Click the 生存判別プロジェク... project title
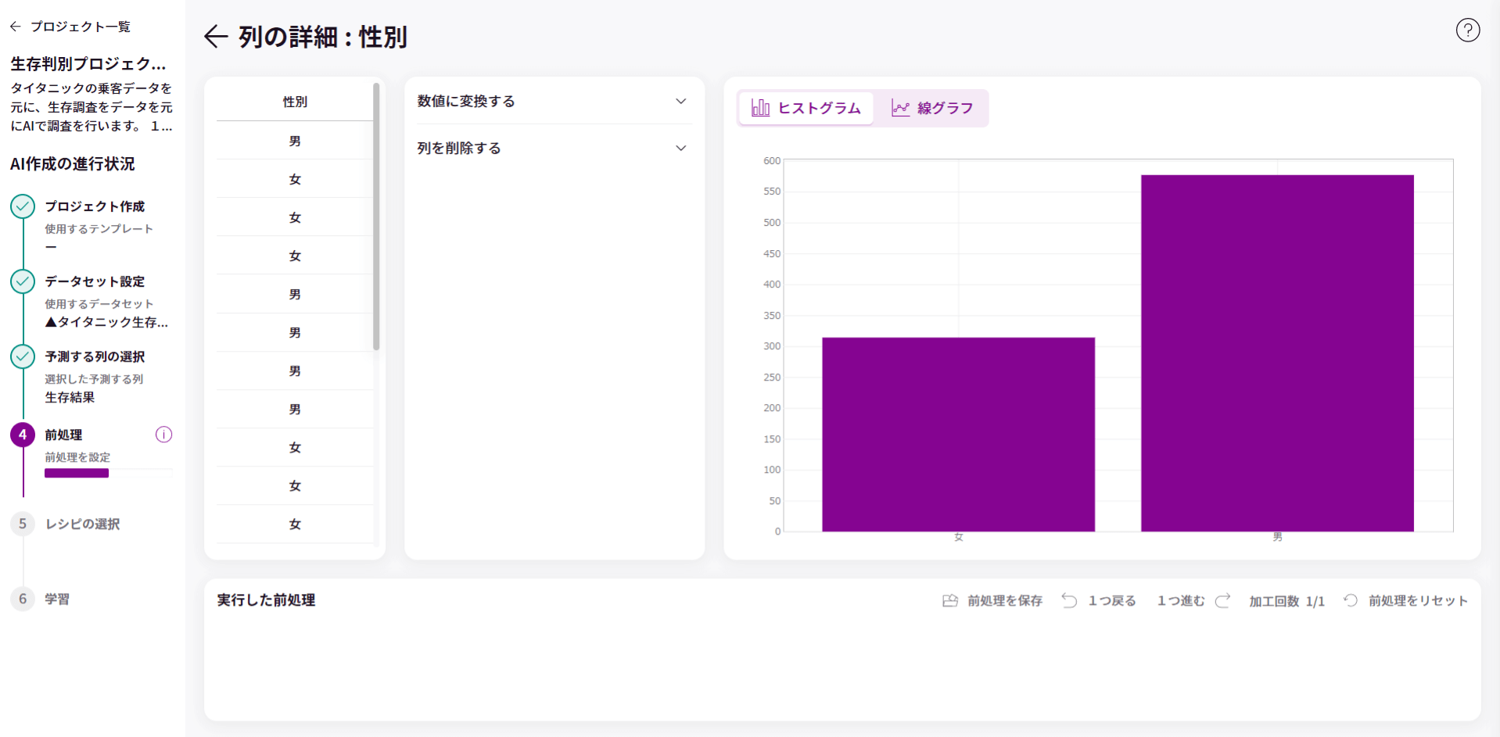This screenshot has height=737, width=1500. point(88,63)
